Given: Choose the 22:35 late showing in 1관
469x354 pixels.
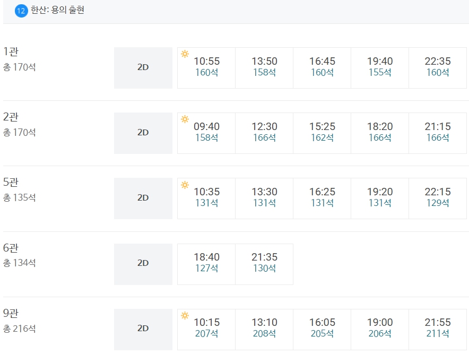Looking at the screenshot, I should pos(438,67).
